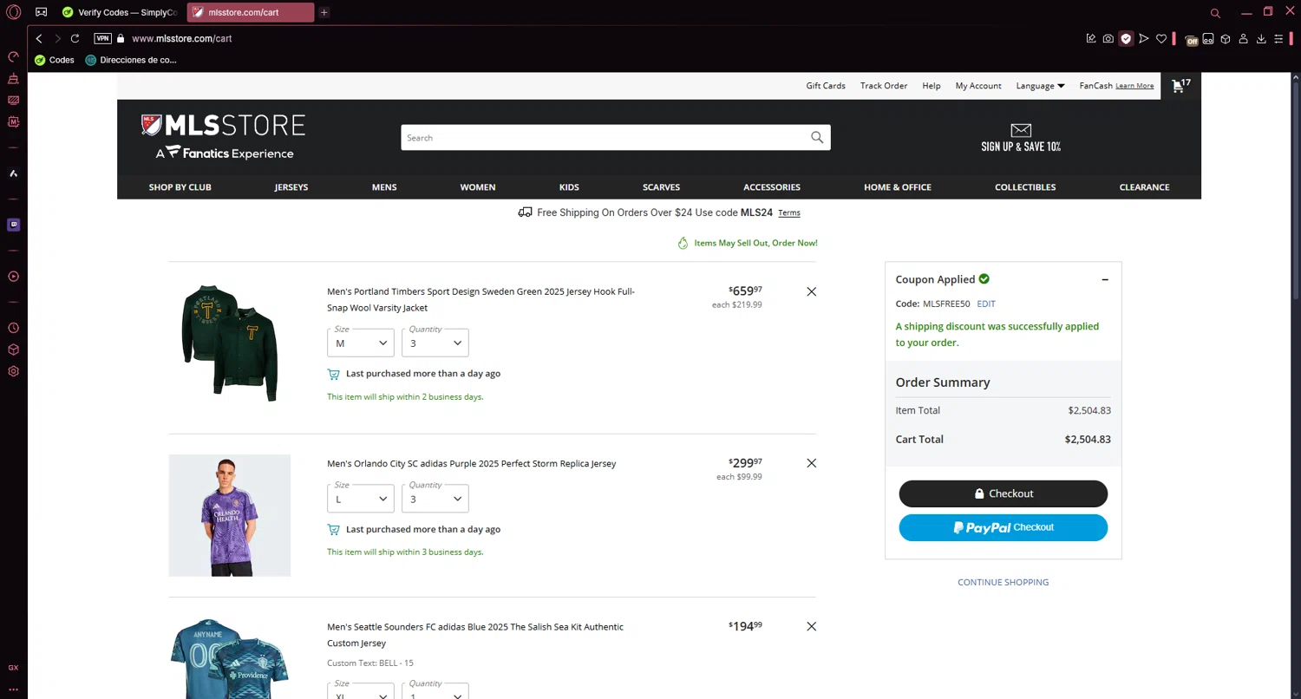The height and width of the screenshot is (699, 1301).
Task: Open the GX Corner gamepad icon
Action: pyautogui.click(x=41, y=12)
